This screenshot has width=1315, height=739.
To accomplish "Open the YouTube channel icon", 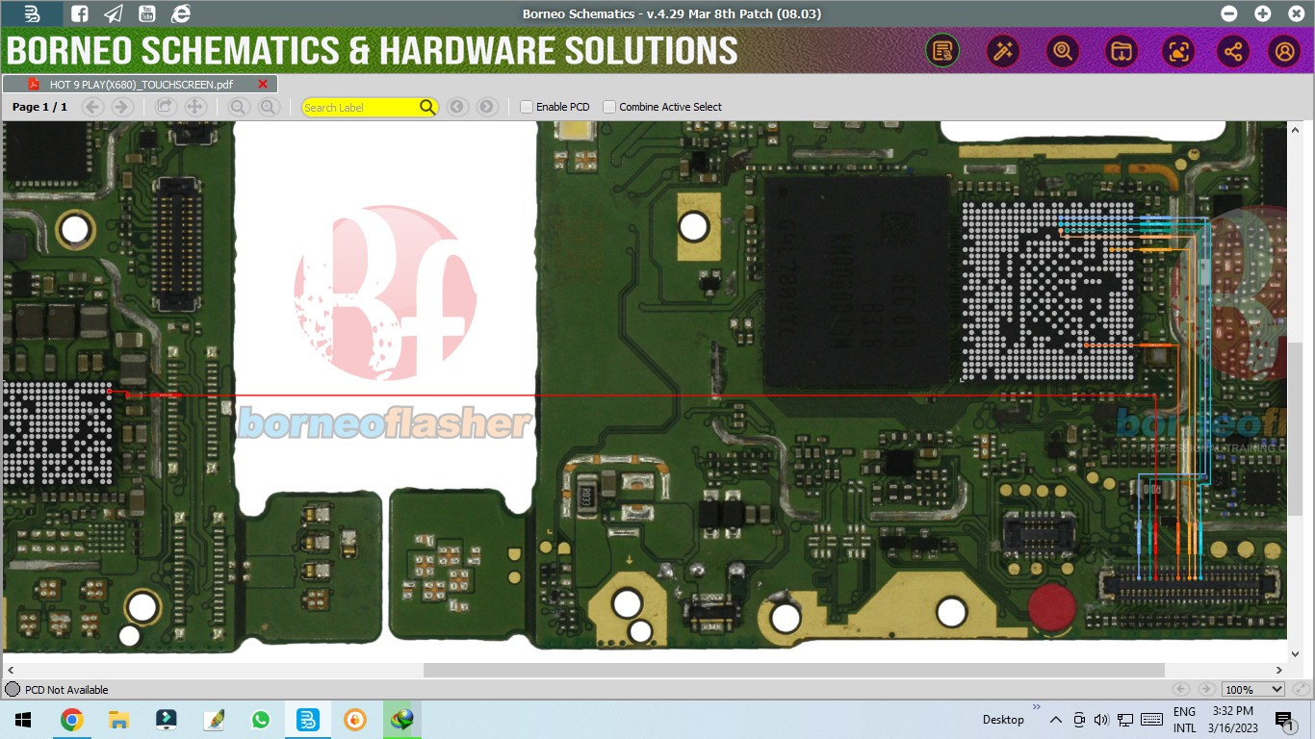I will (x=146, y=13).
